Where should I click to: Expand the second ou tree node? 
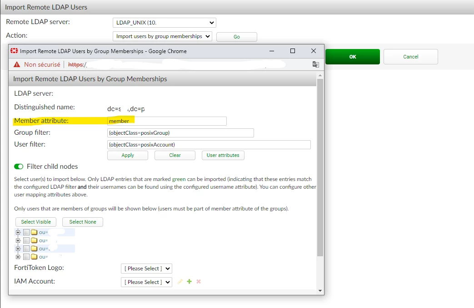tap(18, 240)
